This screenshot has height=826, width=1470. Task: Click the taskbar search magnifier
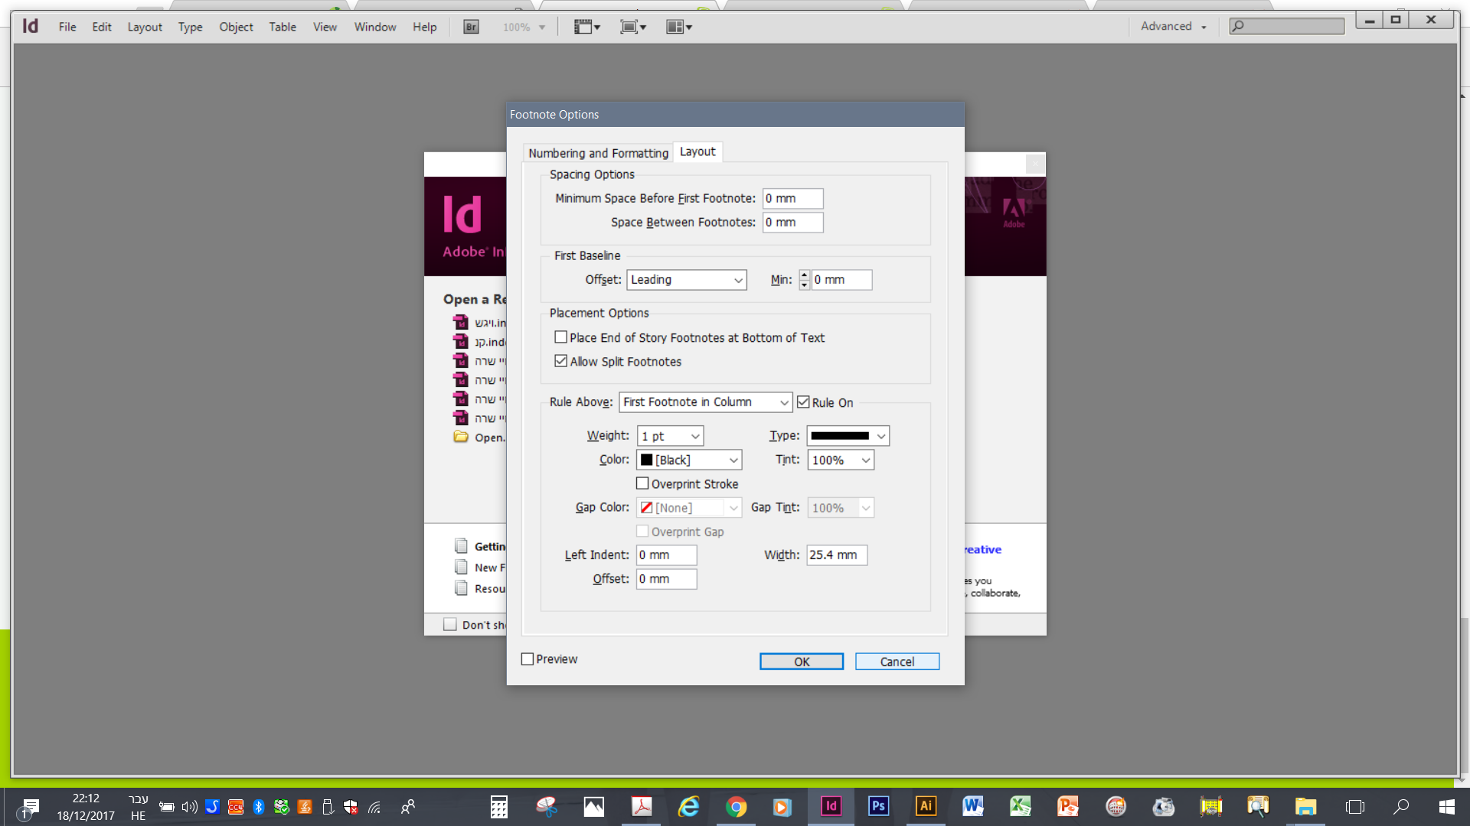click(x=1401, y=806)
